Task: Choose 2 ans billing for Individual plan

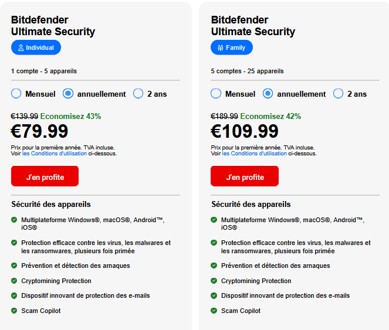Action: pyautogui.click(x=138, y=94)
